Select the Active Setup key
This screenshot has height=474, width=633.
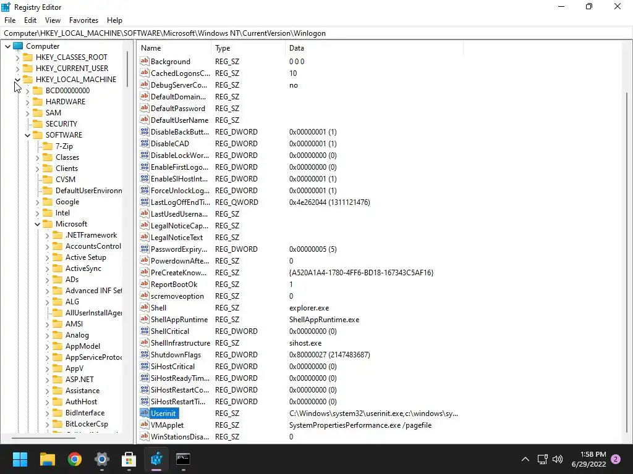tap(85, 257)
